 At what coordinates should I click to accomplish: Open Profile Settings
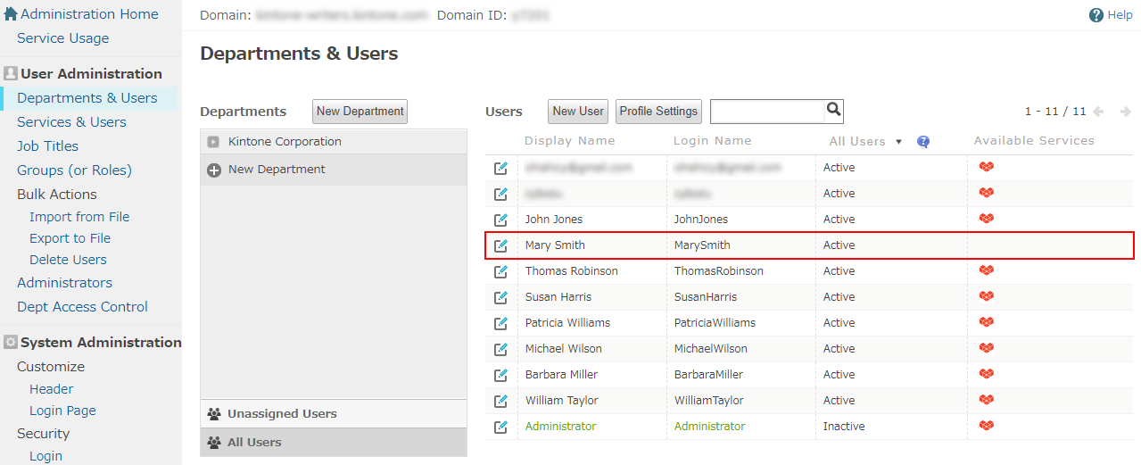(x=658, y=112)
